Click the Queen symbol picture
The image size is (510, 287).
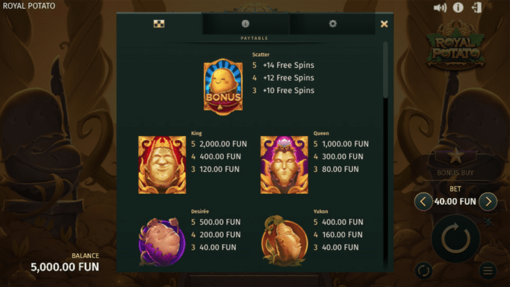tap(284, 165)
